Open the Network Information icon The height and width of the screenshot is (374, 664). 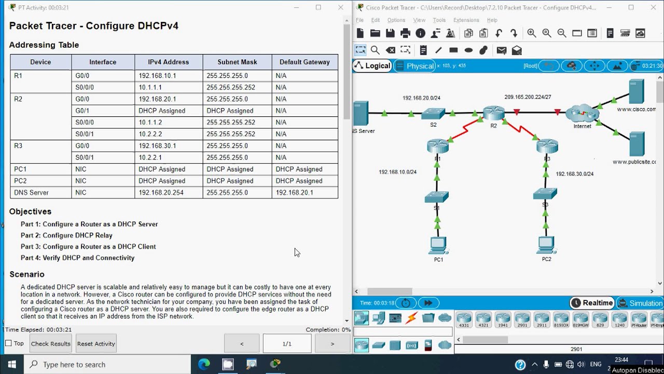click(x=420, y=33)
